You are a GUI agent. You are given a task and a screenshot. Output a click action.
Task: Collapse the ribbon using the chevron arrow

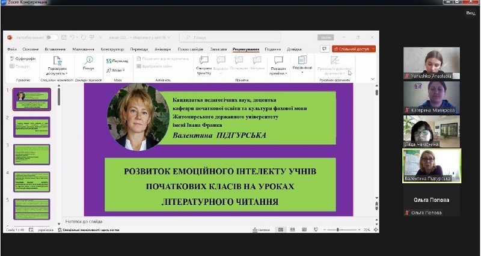point(372,78)
